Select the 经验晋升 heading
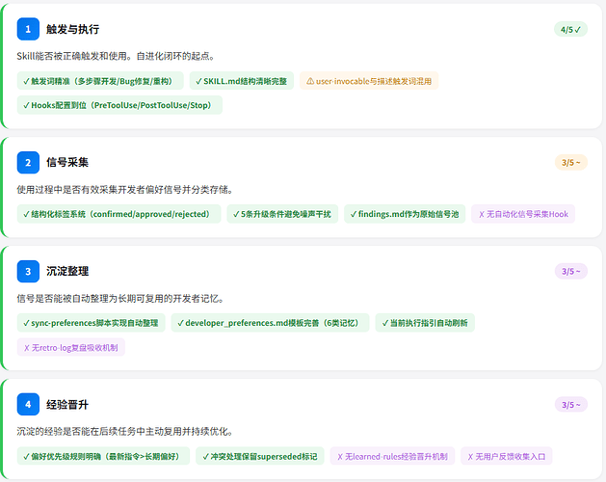The width and height of the screenshot is (606, 482). [x=67, y=405]
